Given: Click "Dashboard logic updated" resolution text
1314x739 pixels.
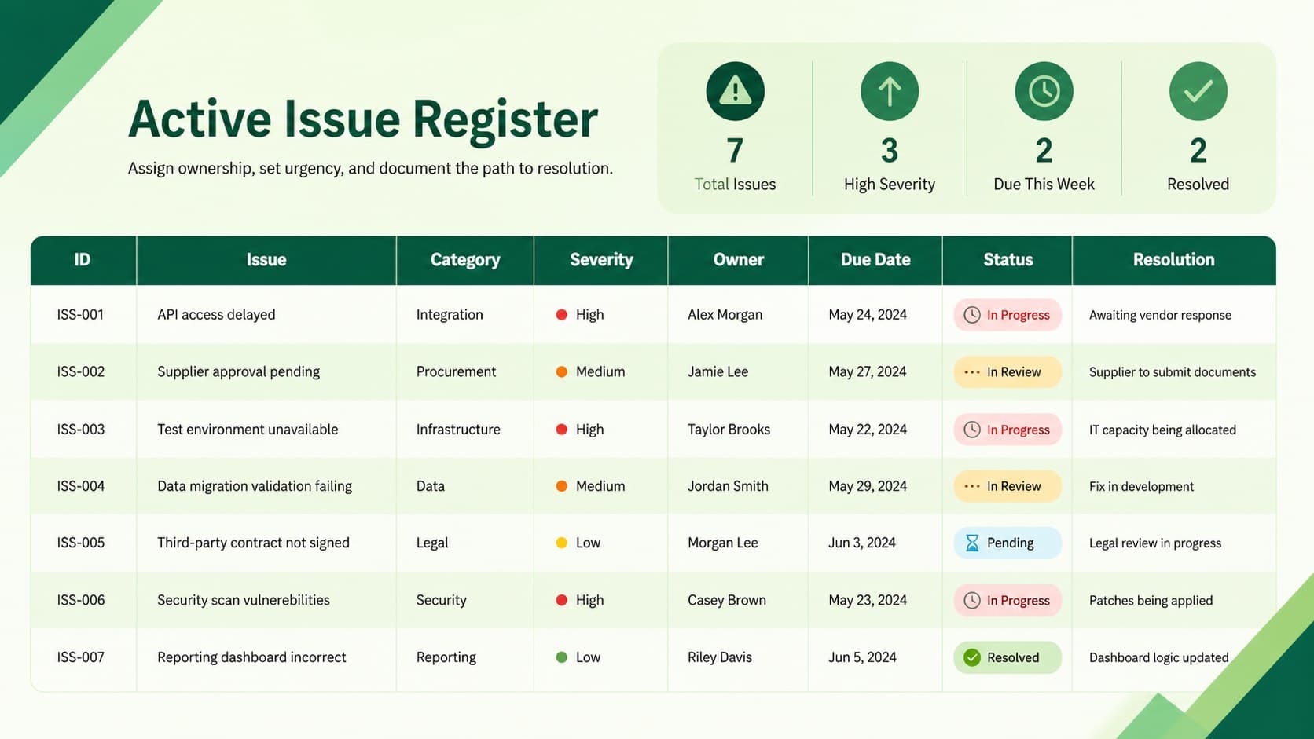Looking at the screenshot, I should click(x=1158, y=657).
